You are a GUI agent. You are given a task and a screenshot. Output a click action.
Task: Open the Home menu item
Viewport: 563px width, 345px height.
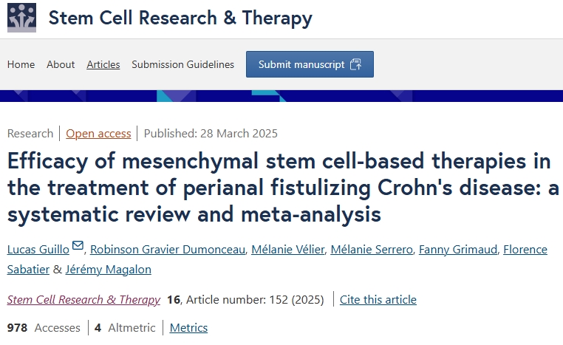(21, 64)
